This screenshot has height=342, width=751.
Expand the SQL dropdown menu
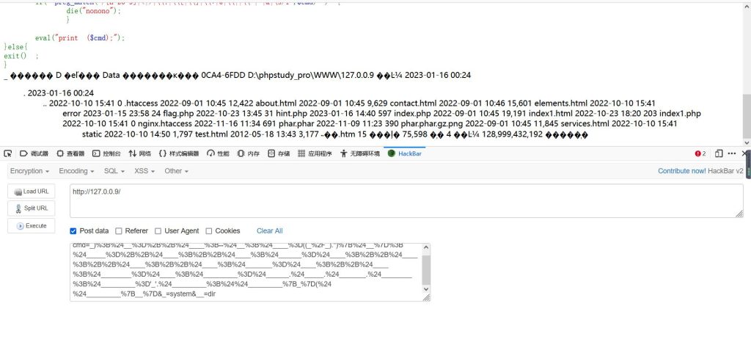tap(114, 171)
